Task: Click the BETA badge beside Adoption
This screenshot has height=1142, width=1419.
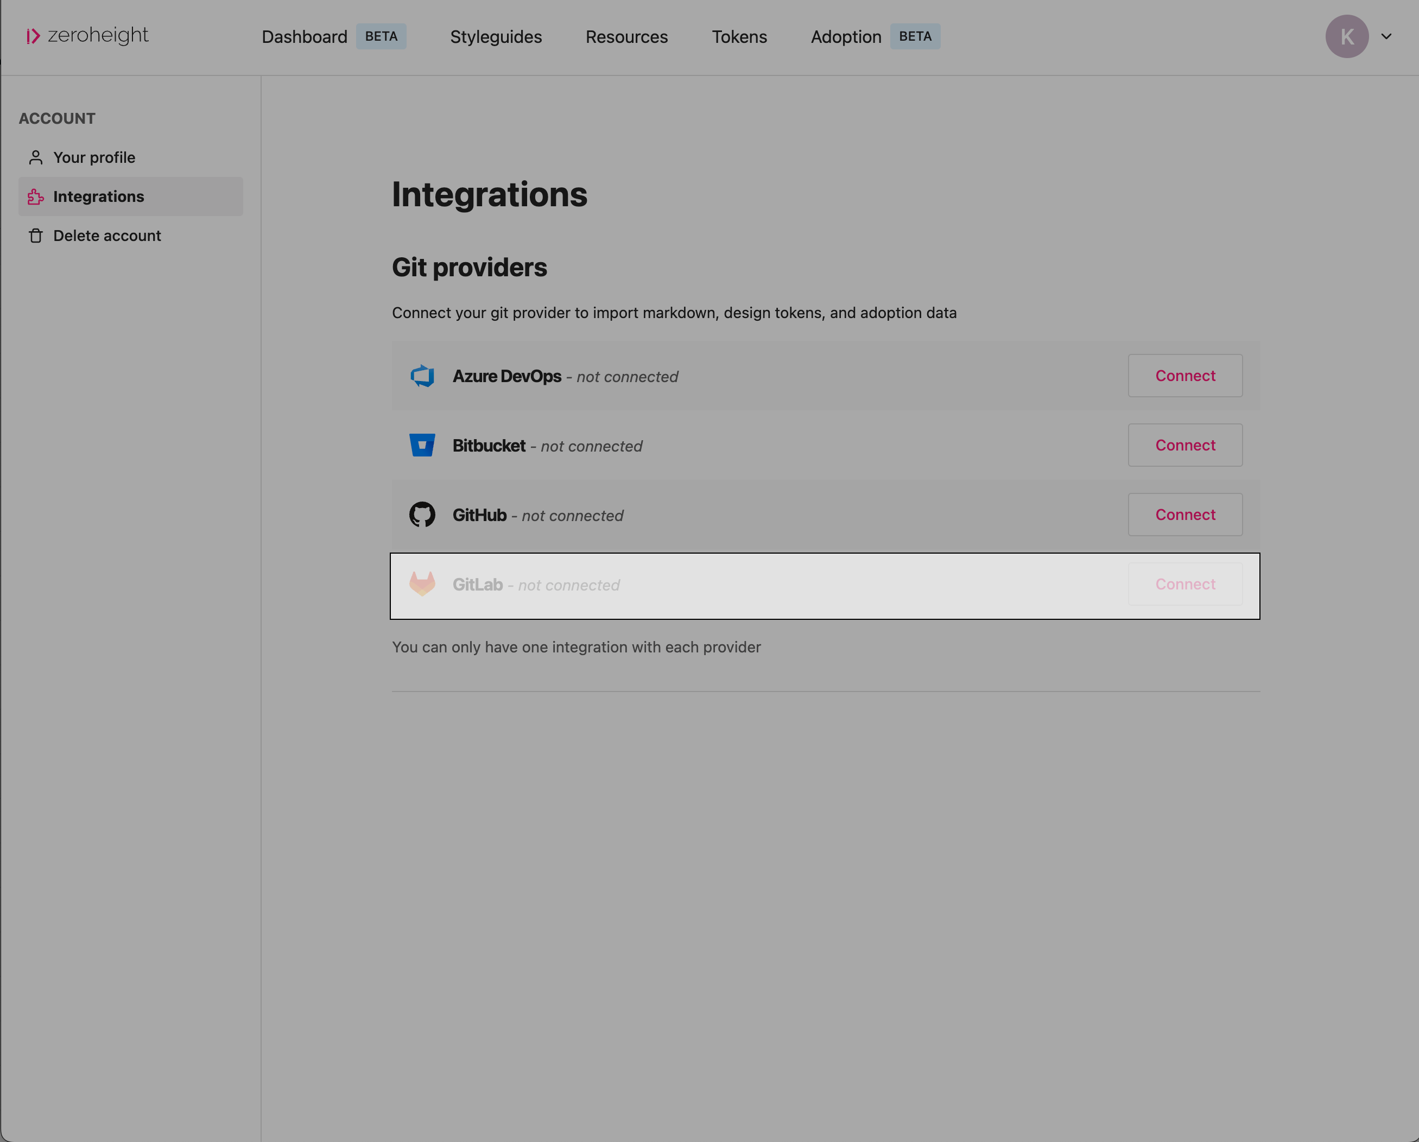Action: coord(915,36)
